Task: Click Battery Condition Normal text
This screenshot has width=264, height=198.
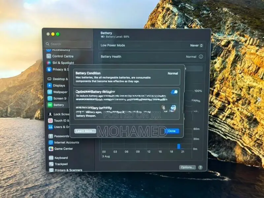Action: tap(173, 74)
